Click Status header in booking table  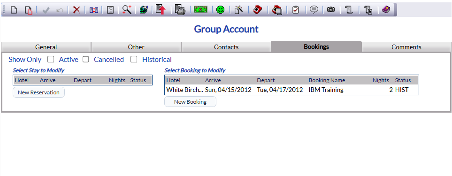403,80
